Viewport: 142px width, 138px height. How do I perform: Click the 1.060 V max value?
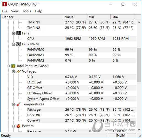[x=119, y=77]
